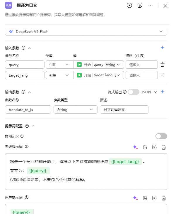The height and width of the screenshot is (216, 171).
Task: Click the help icon beside 短期记忆
Action: click(22, 136)
